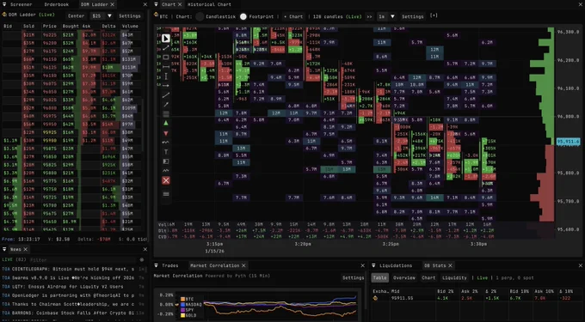
Task: Select the horizontal measure tool
Action: (x=166, y=67)
